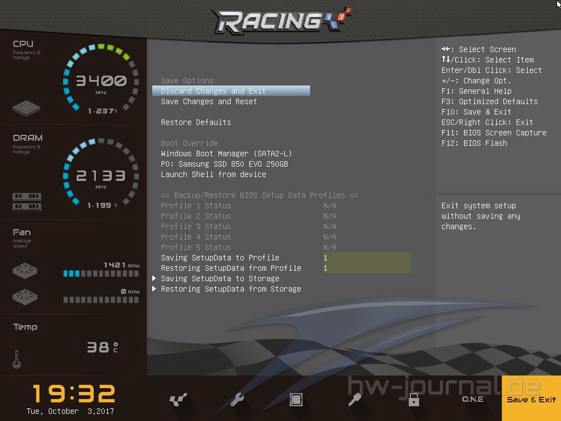Screen dimensions: 561x421
Task: Click the Restoring SetupData from Profile label
Action: coord(231,268)
